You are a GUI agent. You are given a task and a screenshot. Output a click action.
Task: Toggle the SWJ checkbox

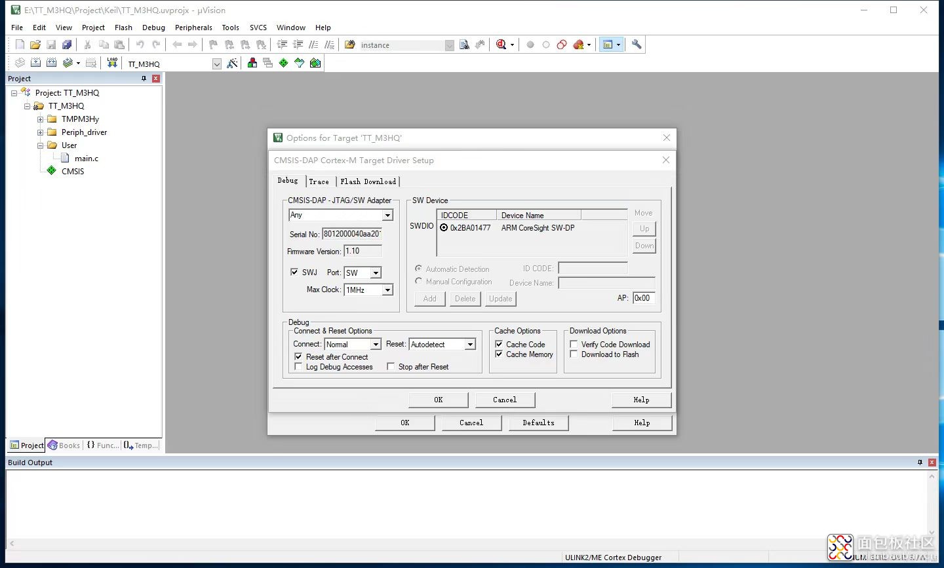point(294,272)
